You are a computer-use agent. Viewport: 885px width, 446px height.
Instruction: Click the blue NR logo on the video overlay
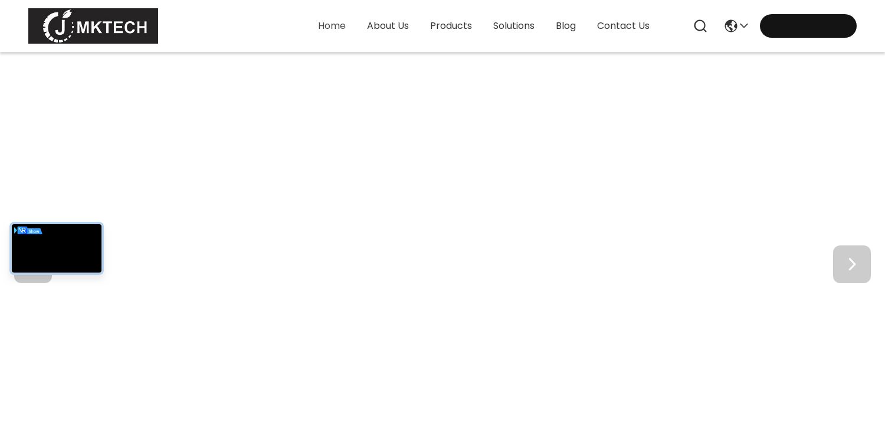pyautogui.click(x=22, y=231)
